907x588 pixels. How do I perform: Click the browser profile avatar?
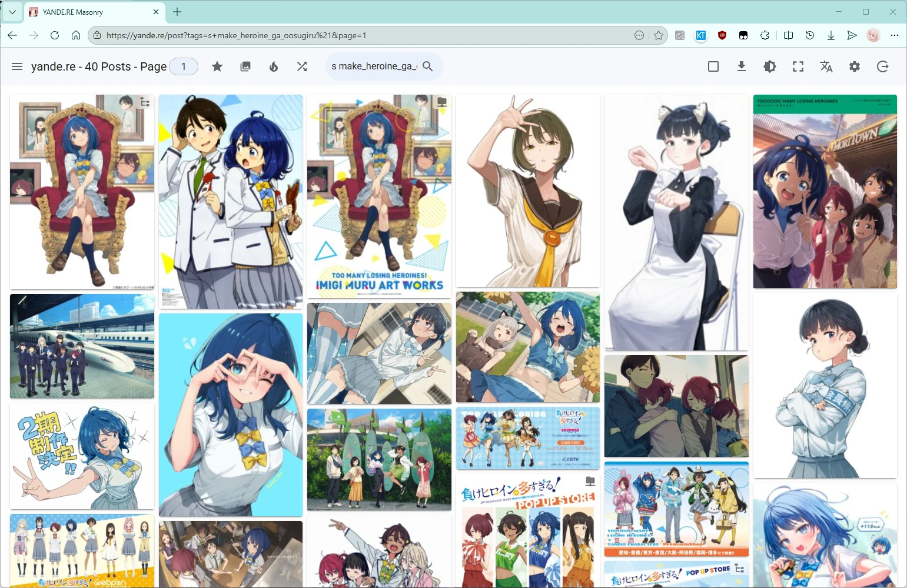pyautogui.click(x=873, y=35)
